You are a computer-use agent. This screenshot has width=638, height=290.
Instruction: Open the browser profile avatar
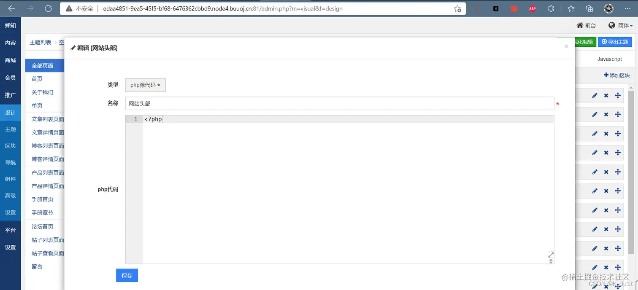tap(608, 8)
